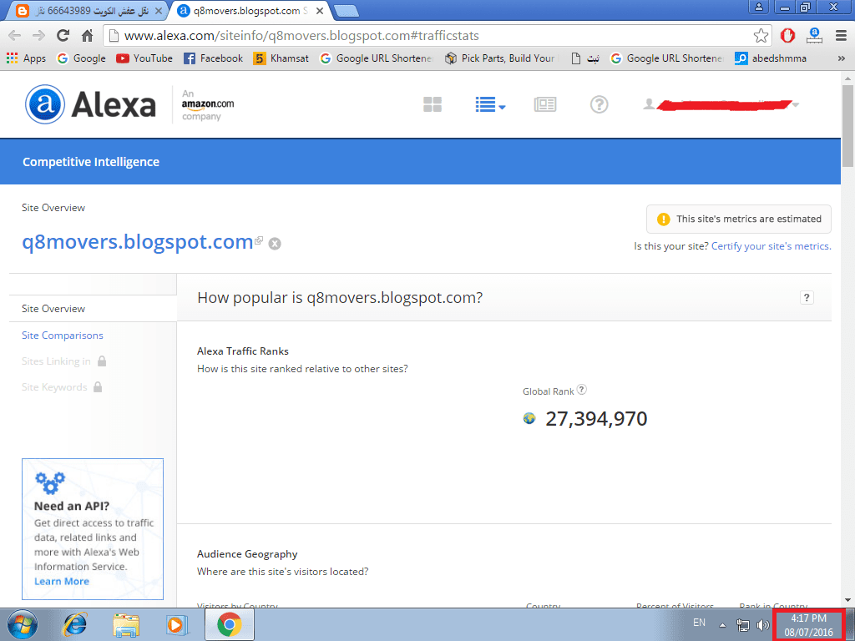The height and width of the screenshot is (641, 855).
Task: Click the Chrome user profile button in title bar
Action: click(x=758, y=7)
